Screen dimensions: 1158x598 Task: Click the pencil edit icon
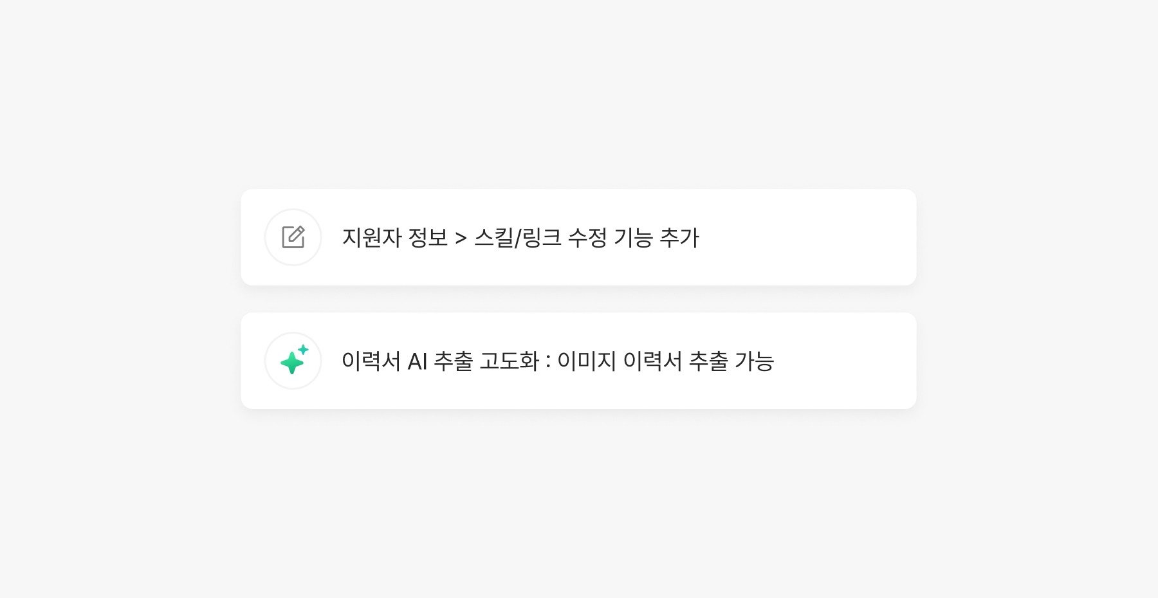293,237
